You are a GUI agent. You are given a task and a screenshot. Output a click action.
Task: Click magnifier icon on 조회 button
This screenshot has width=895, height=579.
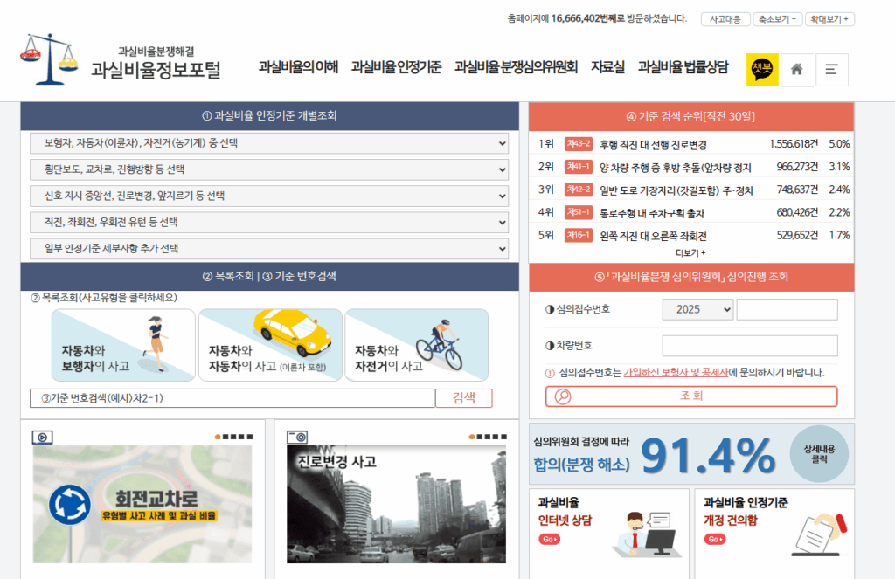563,396
